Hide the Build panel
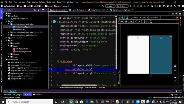 click(180, 91)
